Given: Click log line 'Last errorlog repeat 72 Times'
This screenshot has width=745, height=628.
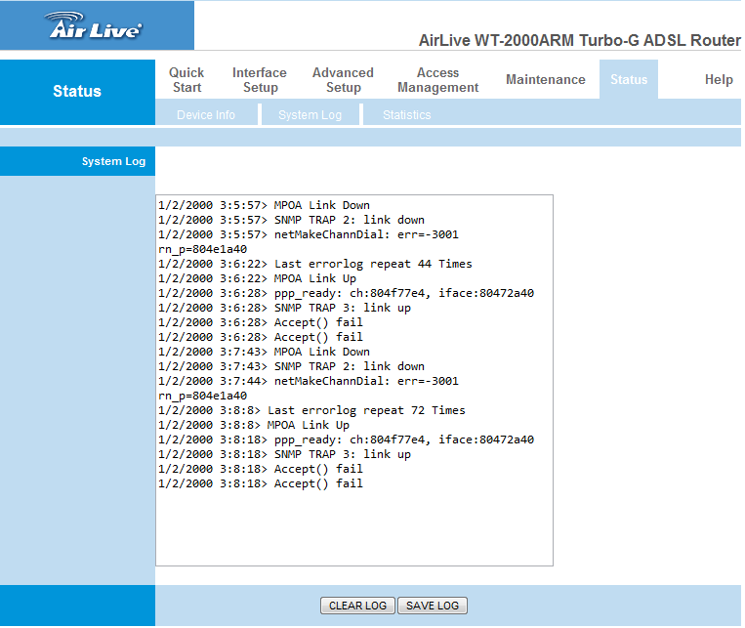Looking at the screenshot, I should click(311, 410).
